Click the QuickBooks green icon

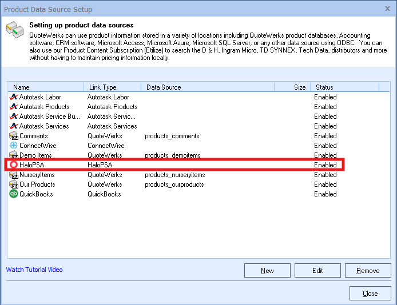[x=14, y=194]
